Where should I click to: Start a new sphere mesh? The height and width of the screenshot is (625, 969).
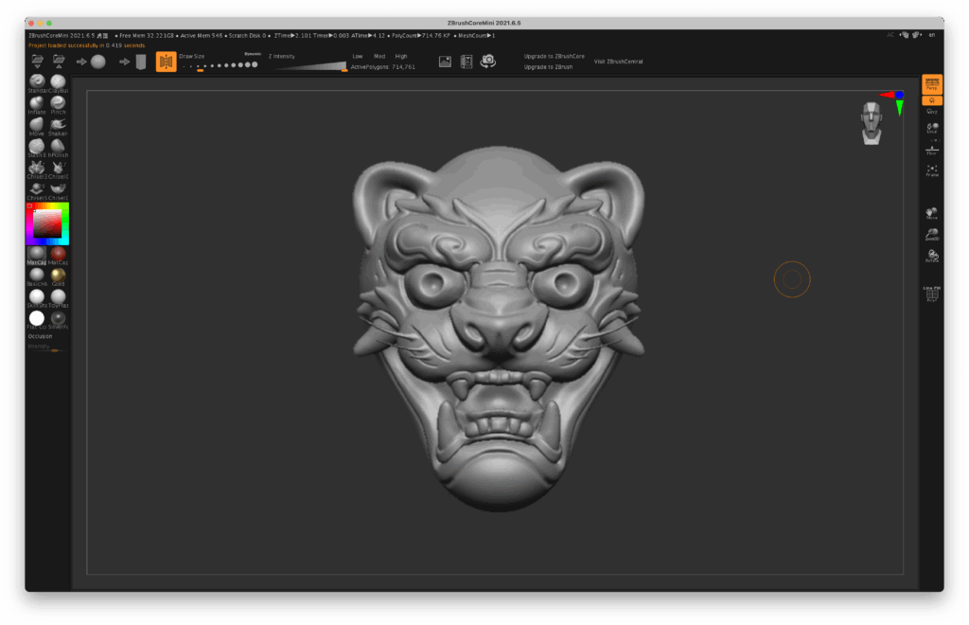click(x=98, y=62)
